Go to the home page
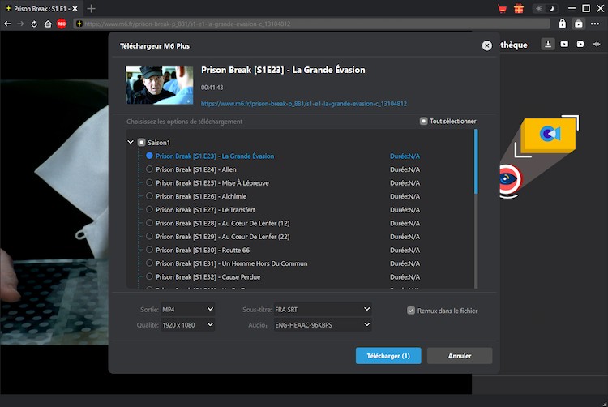The image size is (608, 407). [48, 24]
